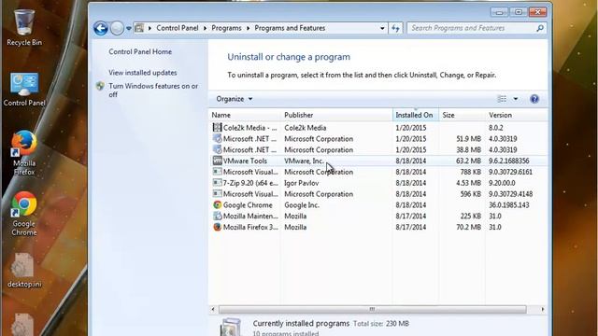Click the Control Panel icon in address bar
The image size is (598, 336).
(x=139, y=28)
